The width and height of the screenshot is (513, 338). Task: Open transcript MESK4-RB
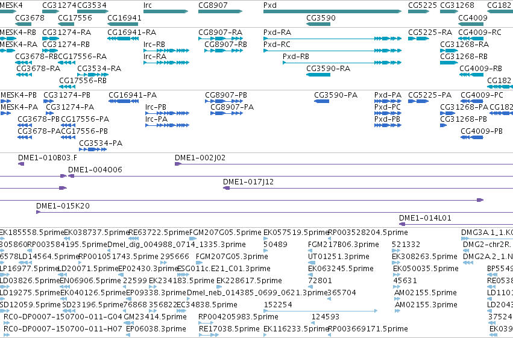coord(18,33)
